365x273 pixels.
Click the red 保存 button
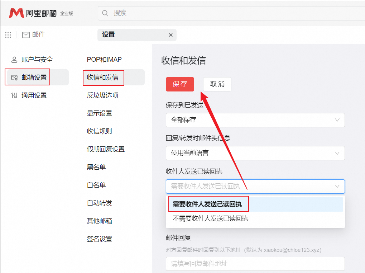click(180, 84)
